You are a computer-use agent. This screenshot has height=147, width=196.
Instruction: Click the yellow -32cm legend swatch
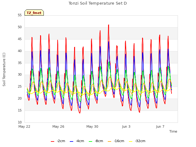point(131,141)
